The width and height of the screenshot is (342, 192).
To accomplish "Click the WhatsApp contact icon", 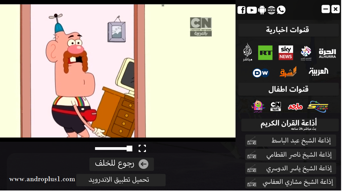I will click(281, 10).
